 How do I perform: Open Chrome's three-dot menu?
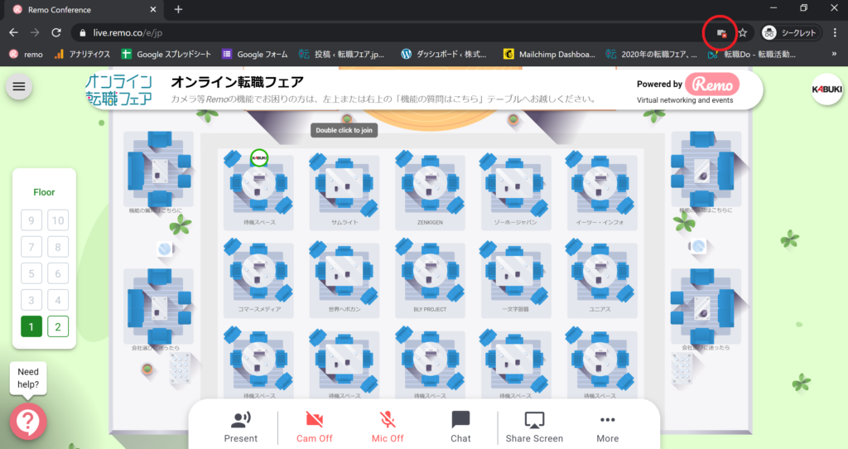pos(835,33)
